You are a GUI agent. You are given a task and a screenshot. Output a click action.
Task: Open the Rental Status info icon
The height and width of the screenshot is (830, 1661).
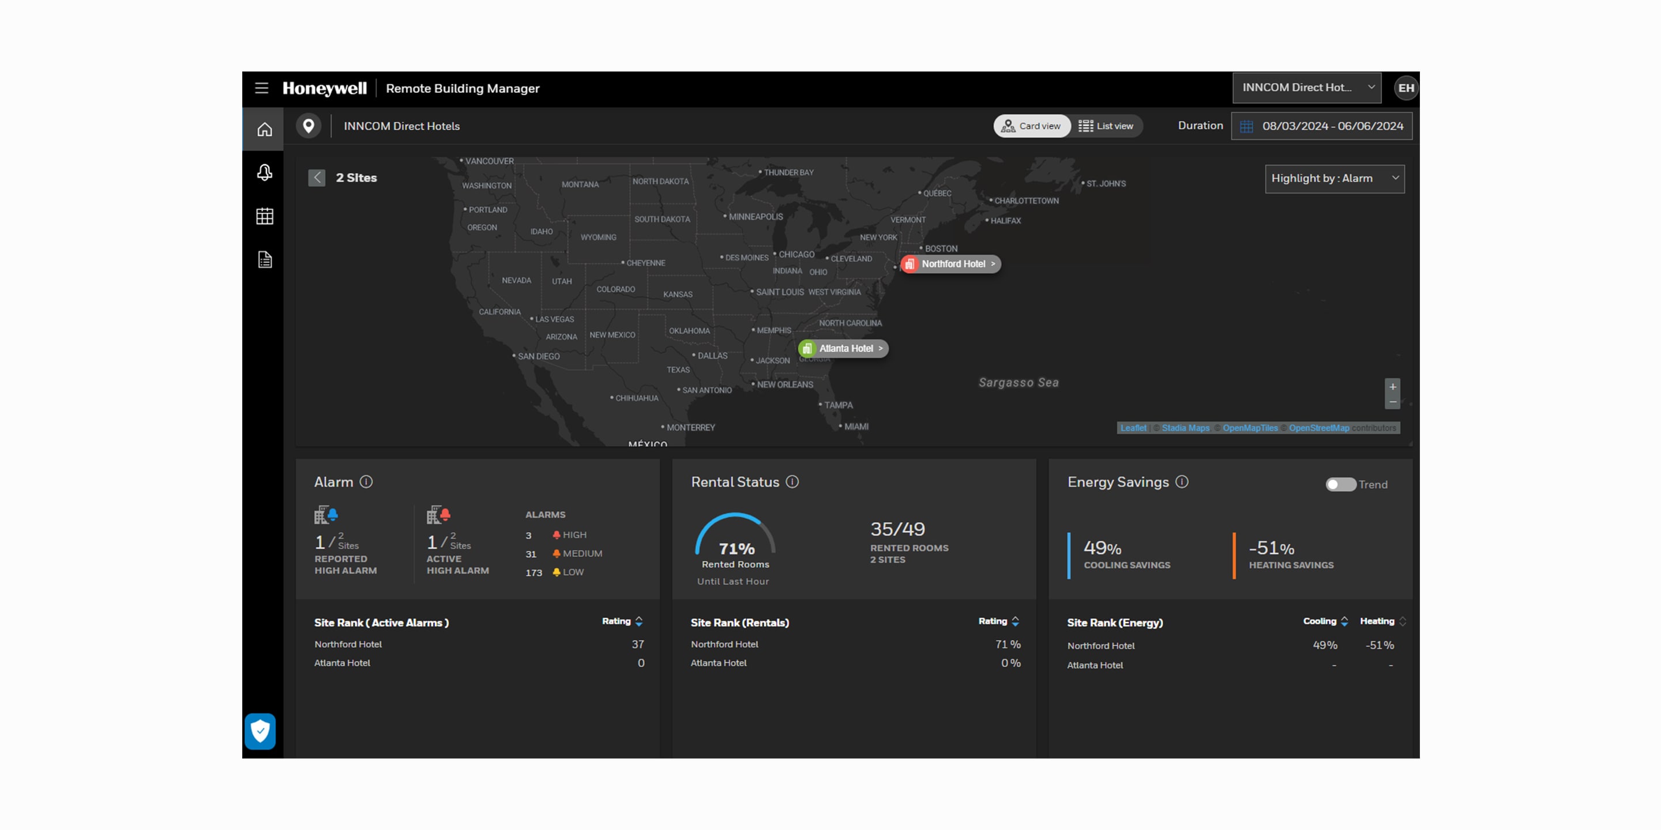(792, 482)
